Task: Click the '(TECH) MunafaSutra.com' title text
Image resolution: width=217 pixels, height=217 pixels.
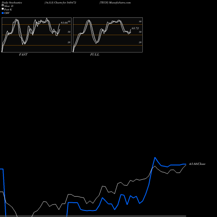Action: click(x=115, y=3)
